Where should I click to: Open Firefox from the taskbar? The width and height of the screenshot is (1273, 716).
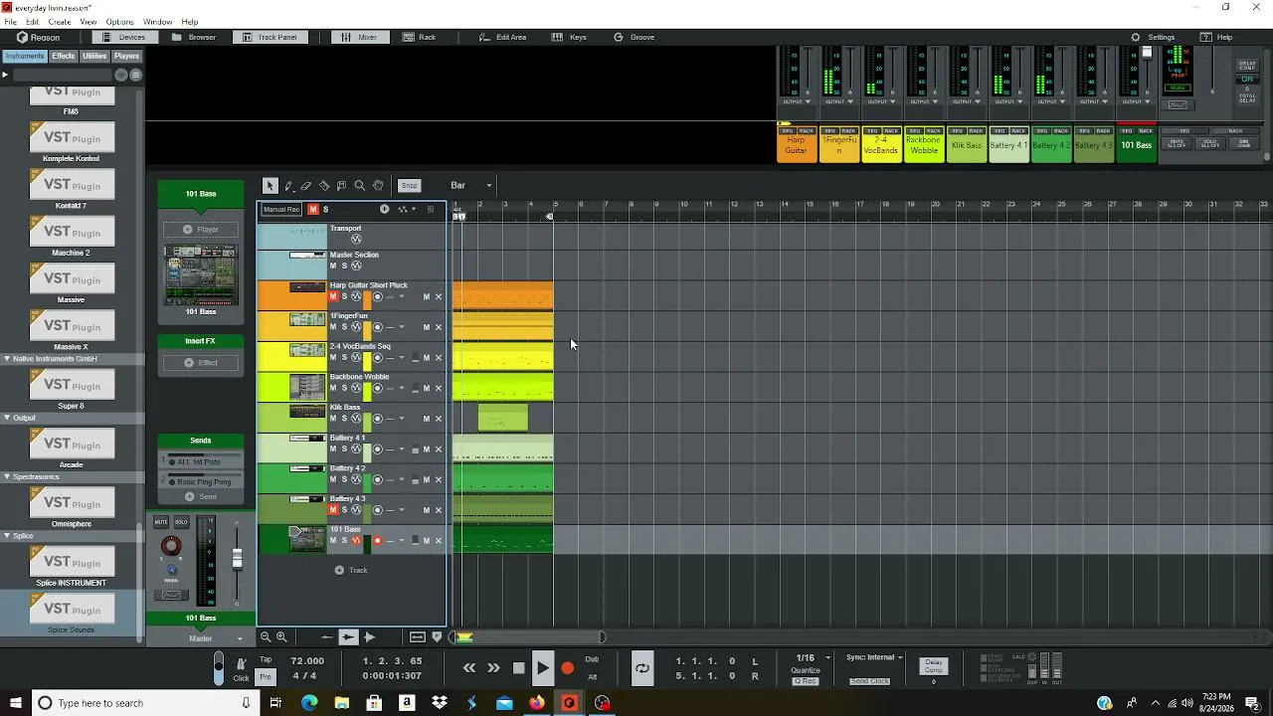[x=537, y=703]
